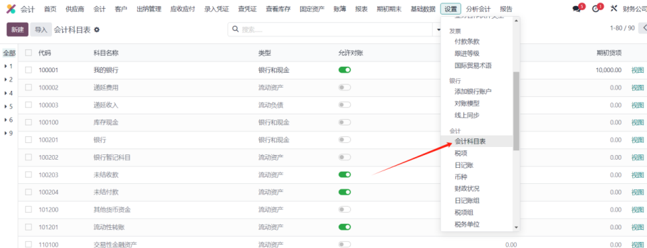Open 视图 link for 我的银行 row
Screen dimensions: 647x248
tap(638, 70)
